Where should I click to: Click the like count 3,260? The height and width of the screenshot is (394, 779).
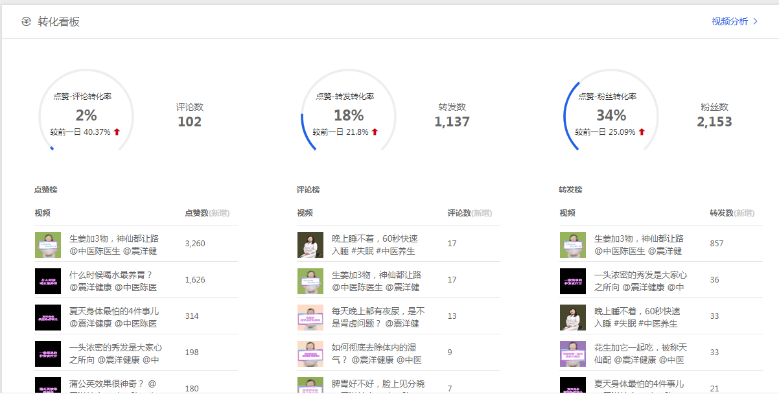[195, 244]
